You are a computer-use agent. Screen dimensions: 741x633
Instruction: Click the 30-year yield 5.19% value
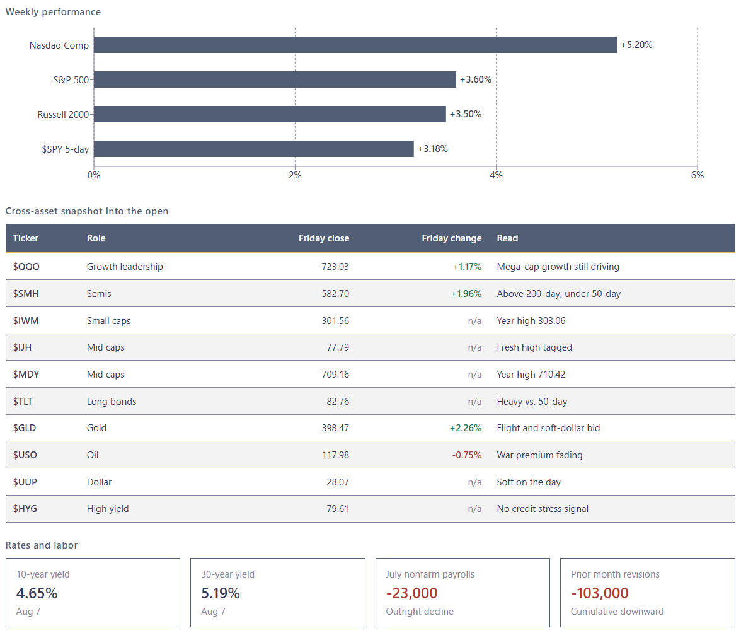[x=221, y=593]
